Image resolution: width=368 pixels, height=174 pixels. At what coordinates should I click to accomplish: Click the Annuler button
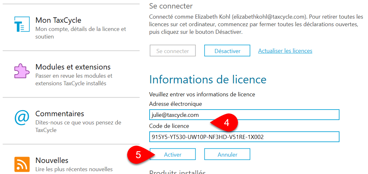coord(227,154)
